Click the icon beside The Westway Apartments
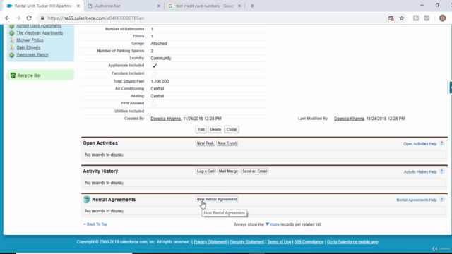 point(12,33)
